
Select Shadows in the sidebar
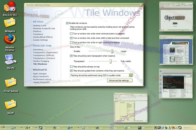(x=37, y=31)
